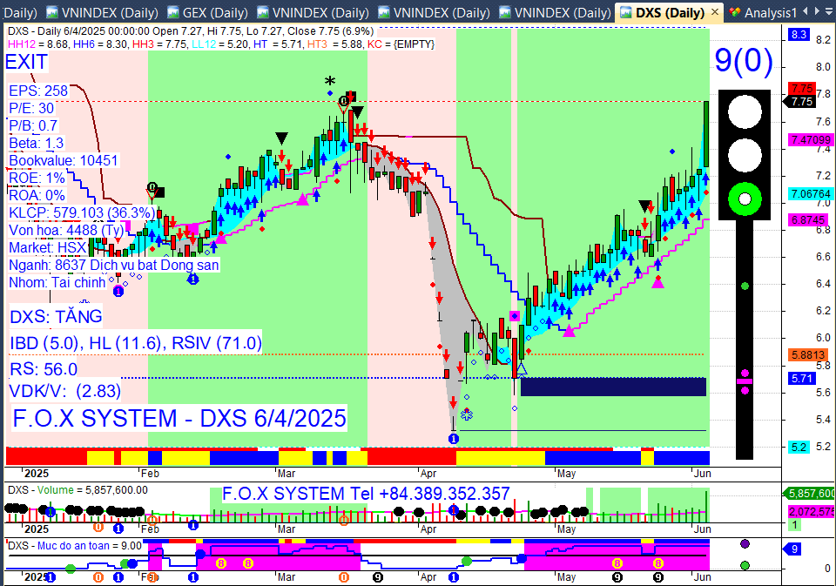The image size is (836, 586).
Task: Click the left tab-scroll arrow
Action: point(805,10)
